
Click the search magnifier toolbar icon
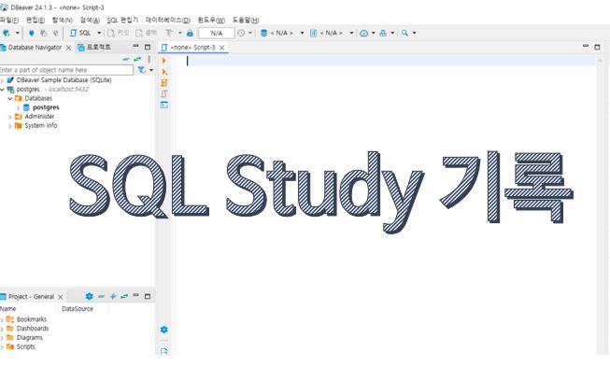click(x=405, y=33)
